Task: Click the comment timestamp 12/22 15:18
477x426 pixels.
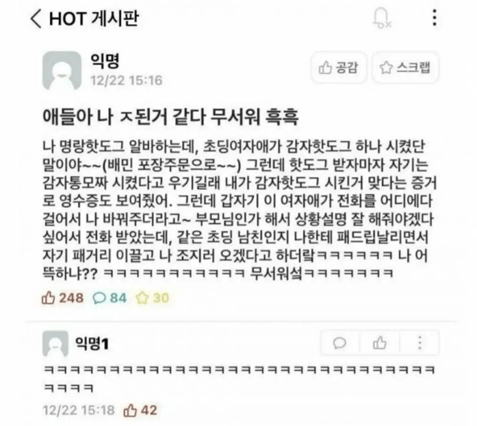Action: pyautogui.click(x=79, y=410)
